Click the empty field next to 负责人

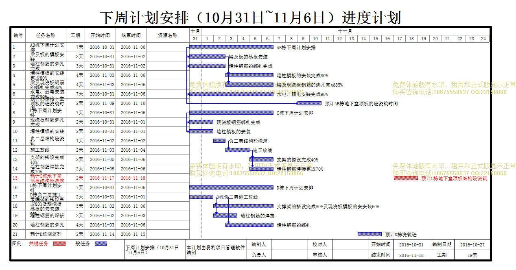coord(289,255)
